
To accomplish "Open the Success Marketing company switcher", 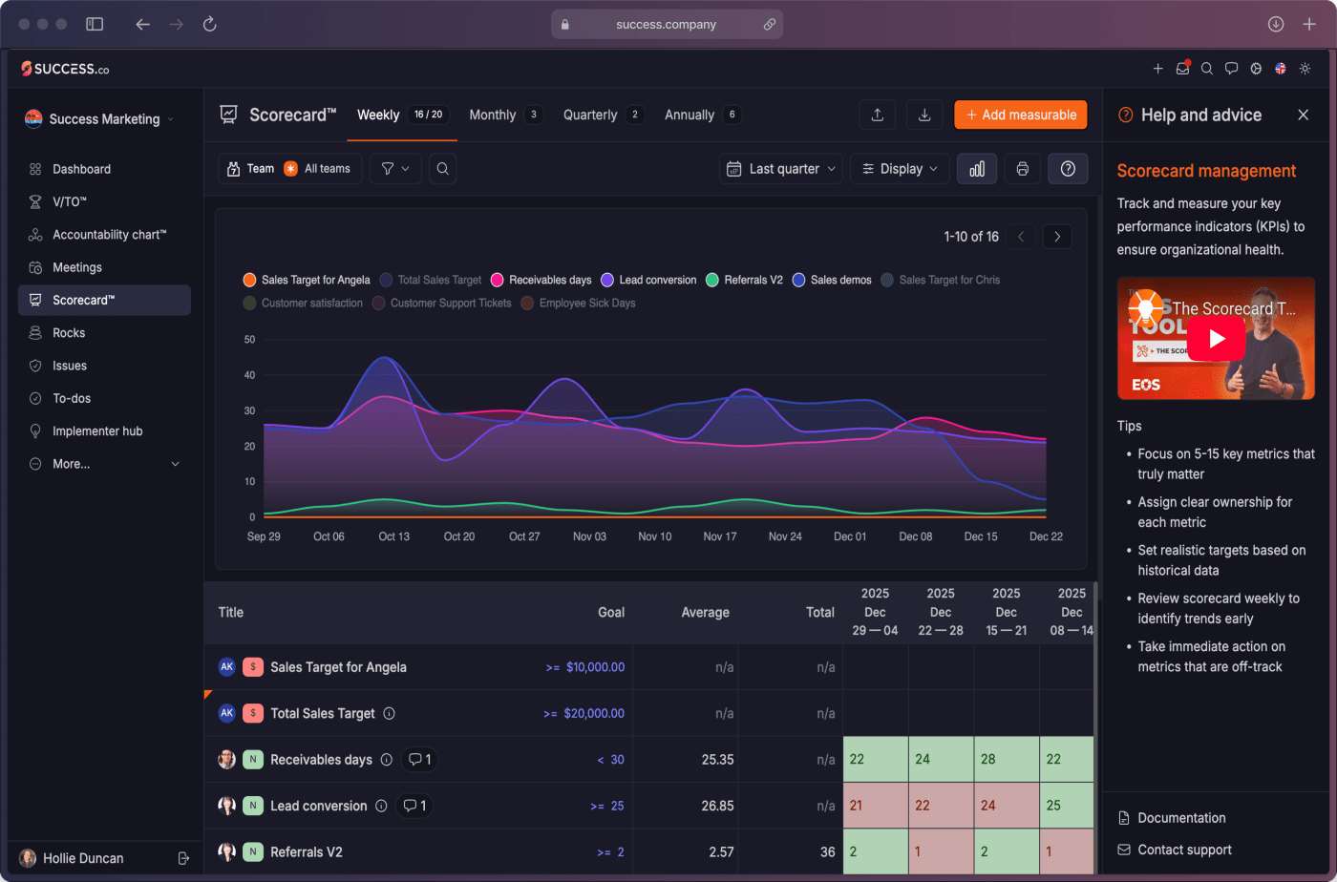I will (x=100, y=118).
